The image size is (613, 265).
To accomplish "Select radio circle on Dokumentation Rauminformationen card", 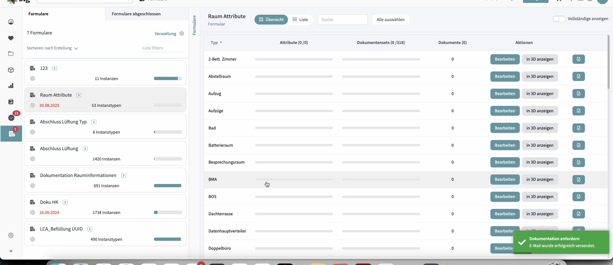I will [33, 186].
